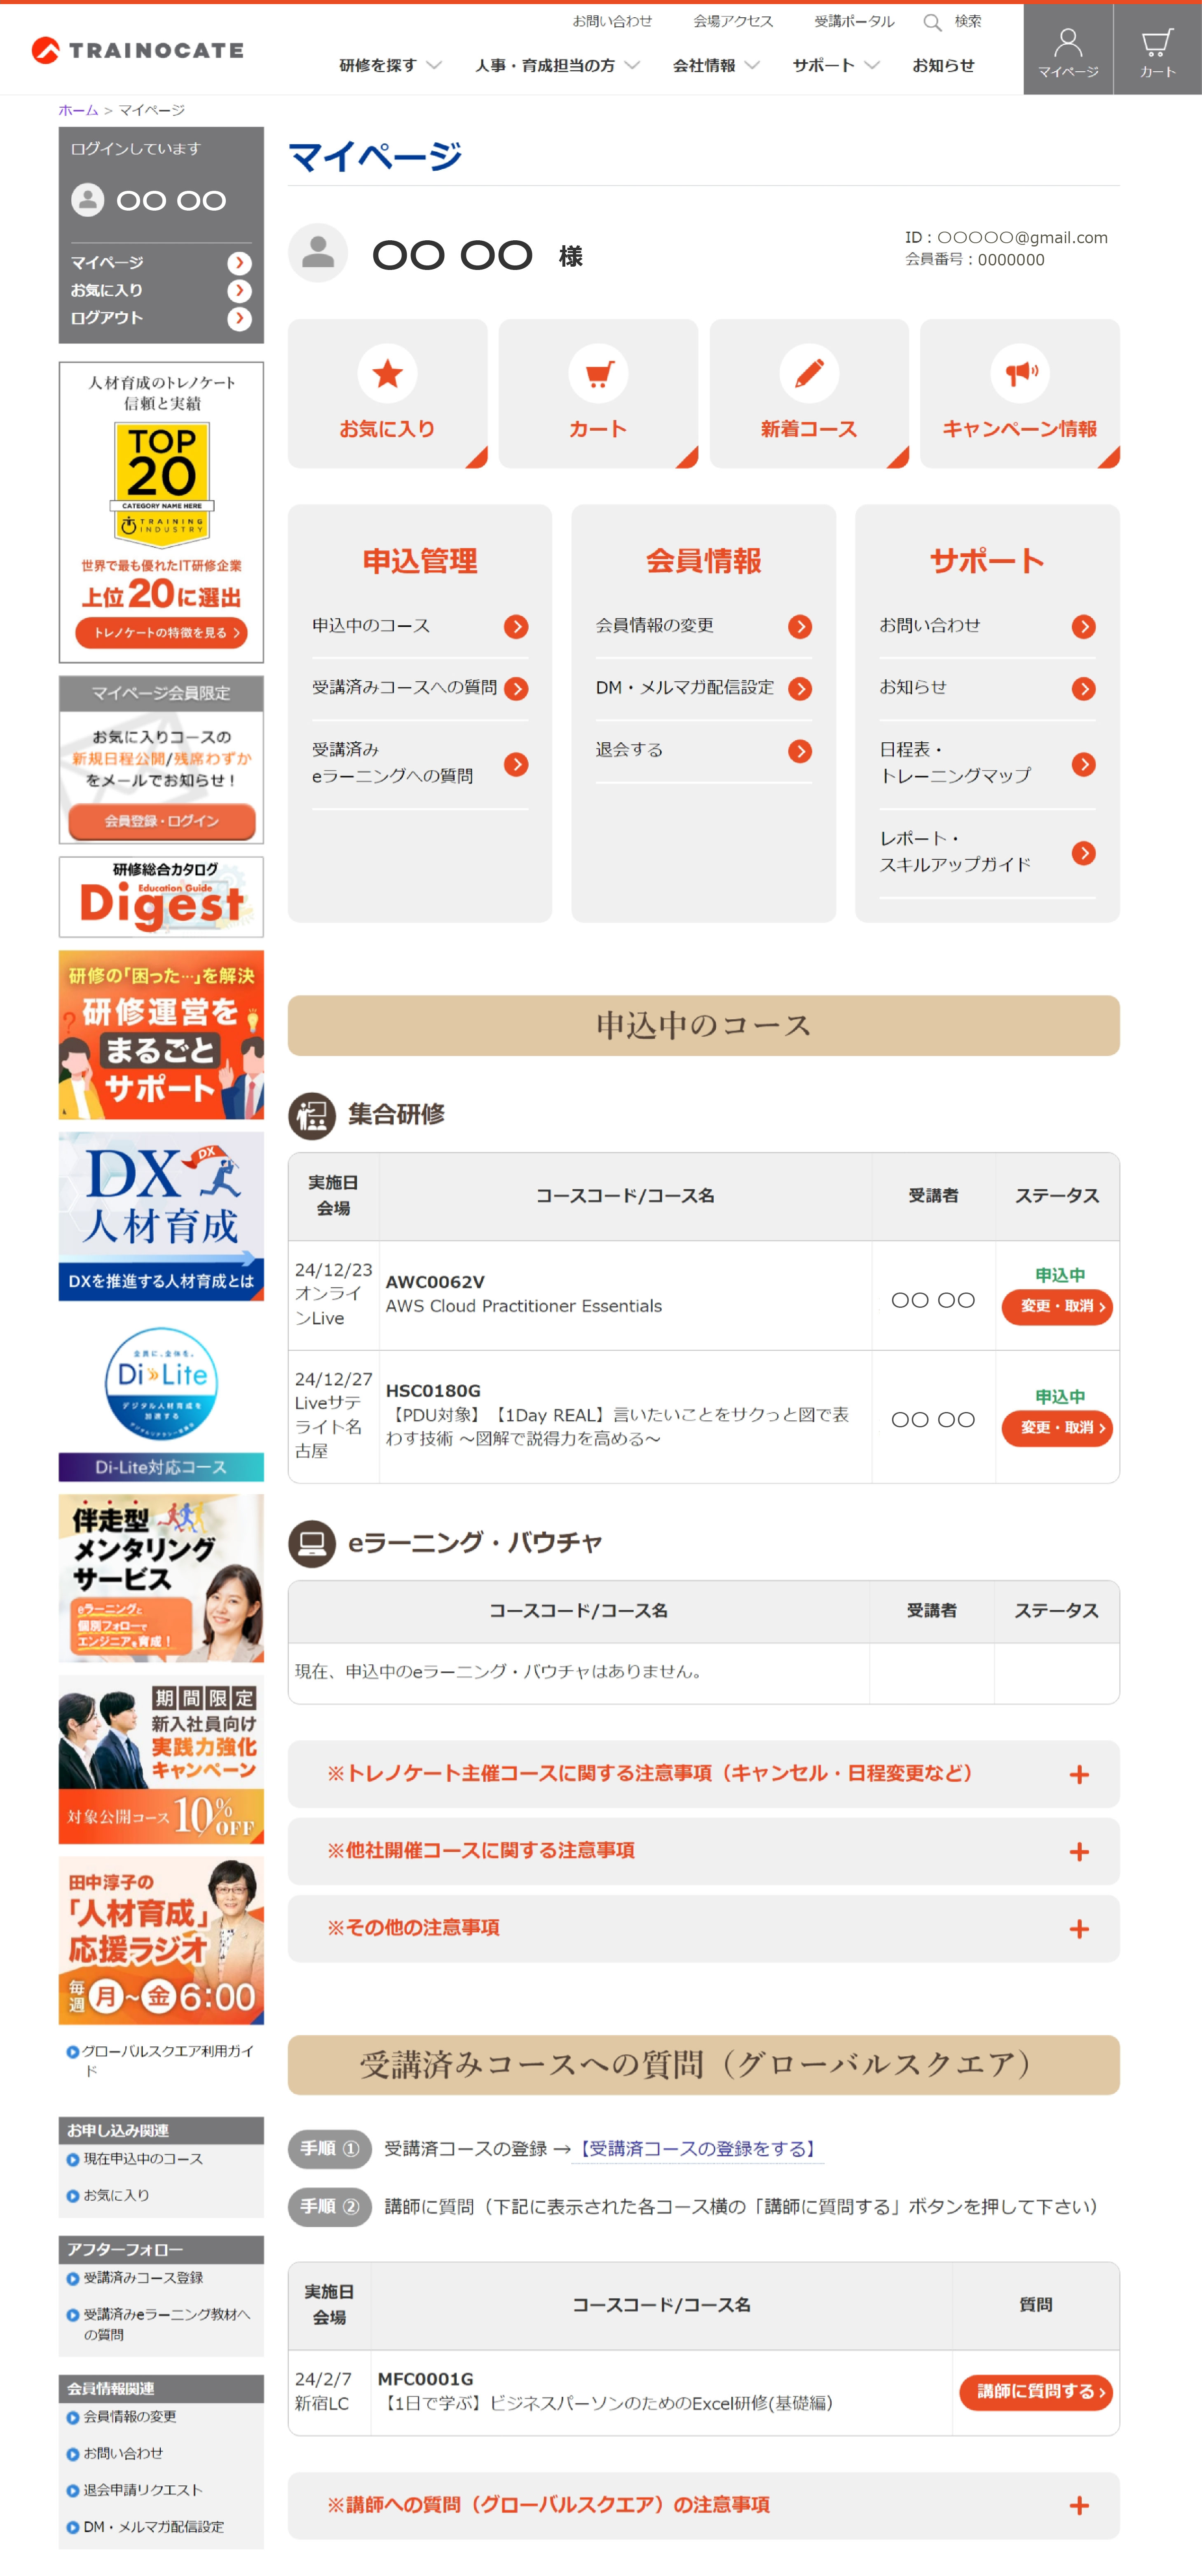The width and height of the screenshot is (1202, 2576).
Task: Expand 講師への質問の注意事項 section
Action: coord(703,2505)
